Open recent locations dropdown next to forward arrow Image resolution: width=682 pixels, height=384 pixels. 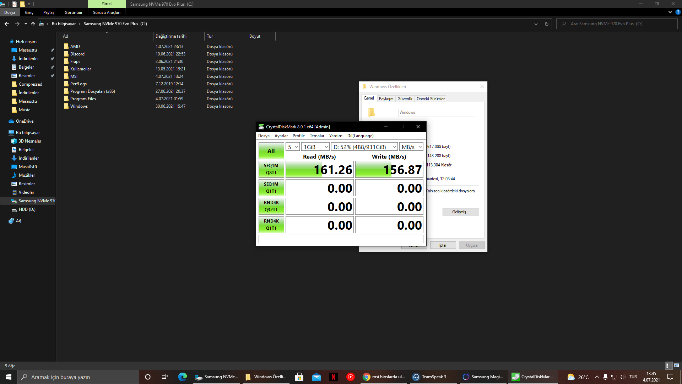click(x=26, y=24)
